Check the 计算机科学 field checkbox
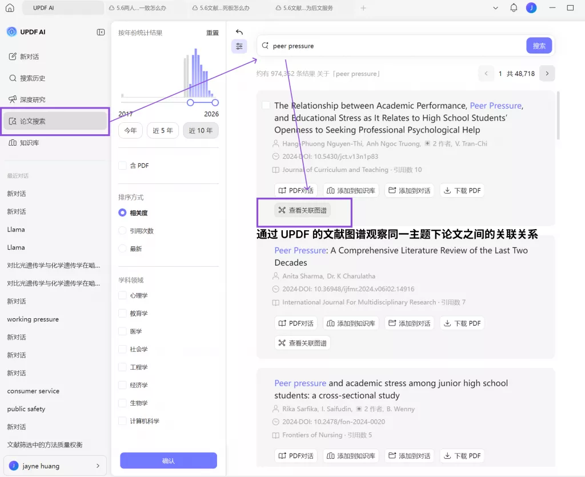 click(122, 420)
